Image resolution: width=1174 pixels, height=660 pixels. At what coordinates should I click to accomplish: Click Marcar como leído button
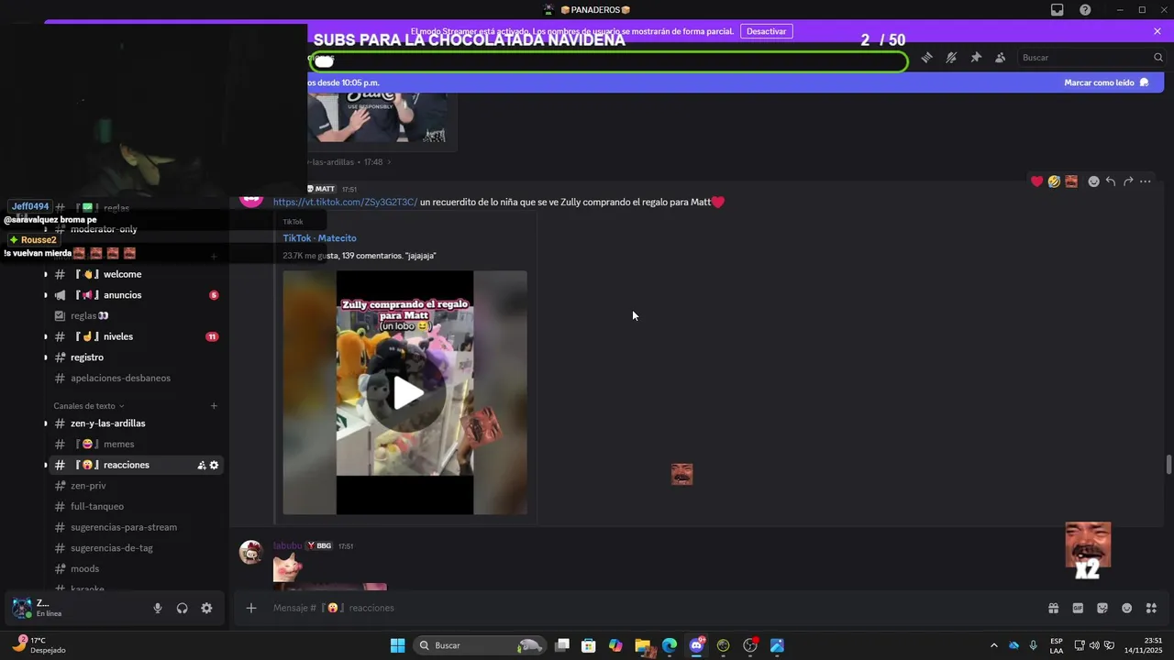(1106, 82)
